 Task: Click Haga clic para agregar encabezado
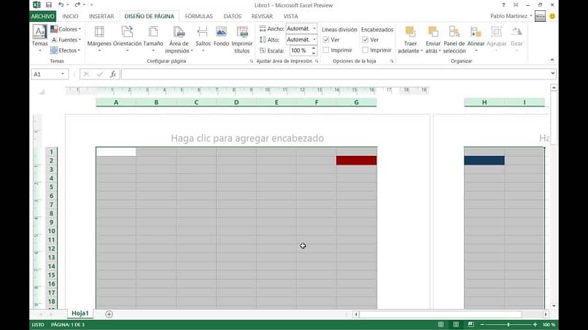click(247, 138)
